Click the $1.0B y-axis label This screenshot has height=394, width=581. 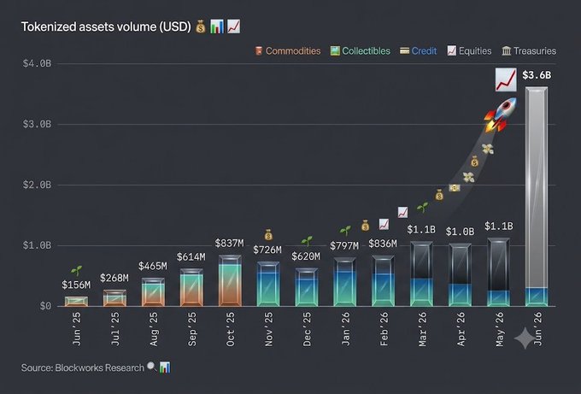point(37,246)
